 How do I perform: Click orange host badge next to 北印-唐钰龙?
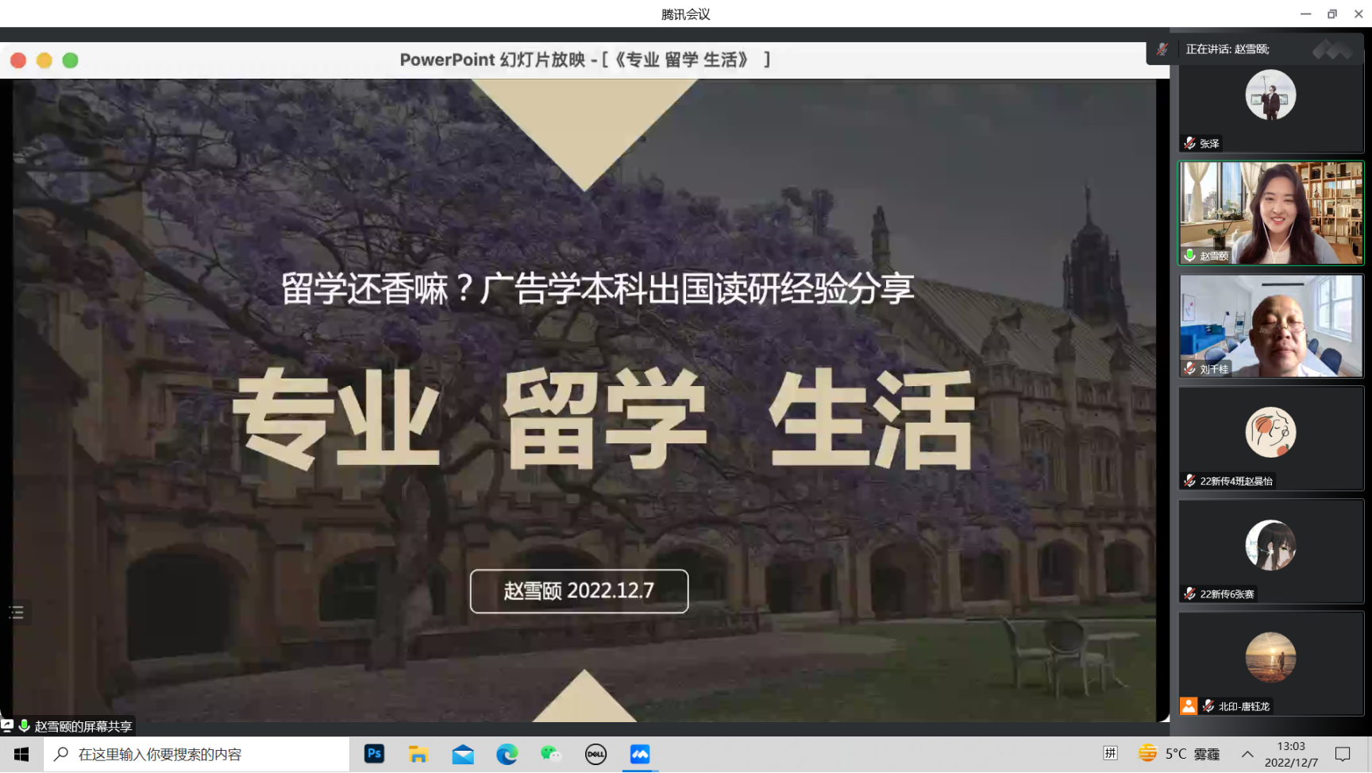1189,705
